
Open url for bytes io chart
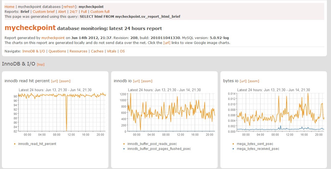(243, 81)
